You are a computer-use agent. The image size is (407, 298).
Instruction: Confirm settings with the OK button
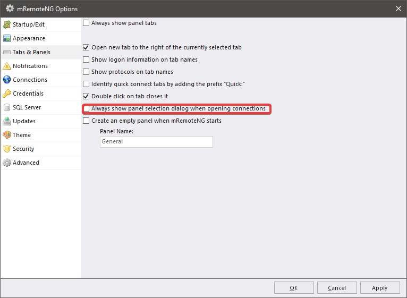(294, 288)
